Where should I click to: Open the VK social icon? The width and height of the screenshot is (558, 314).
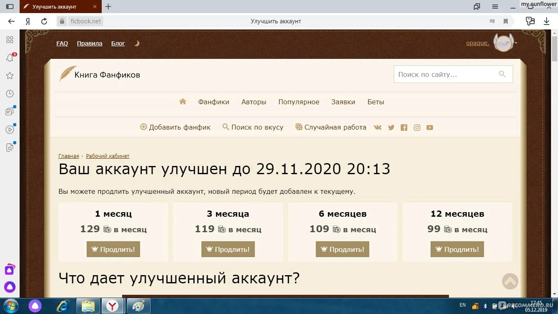click(x=377, y=128)
